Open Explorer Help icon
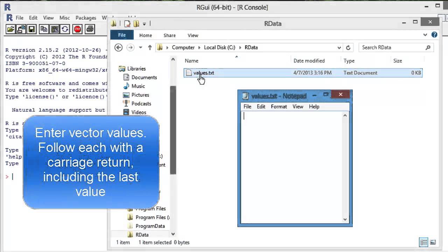The width and height of the screenshot is (448, 252). [x=434, y=35]
